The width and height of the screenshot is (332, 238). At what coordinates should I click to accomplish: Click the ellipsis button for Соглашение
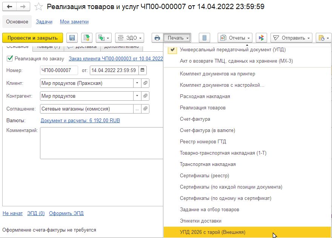click(137, 109)
